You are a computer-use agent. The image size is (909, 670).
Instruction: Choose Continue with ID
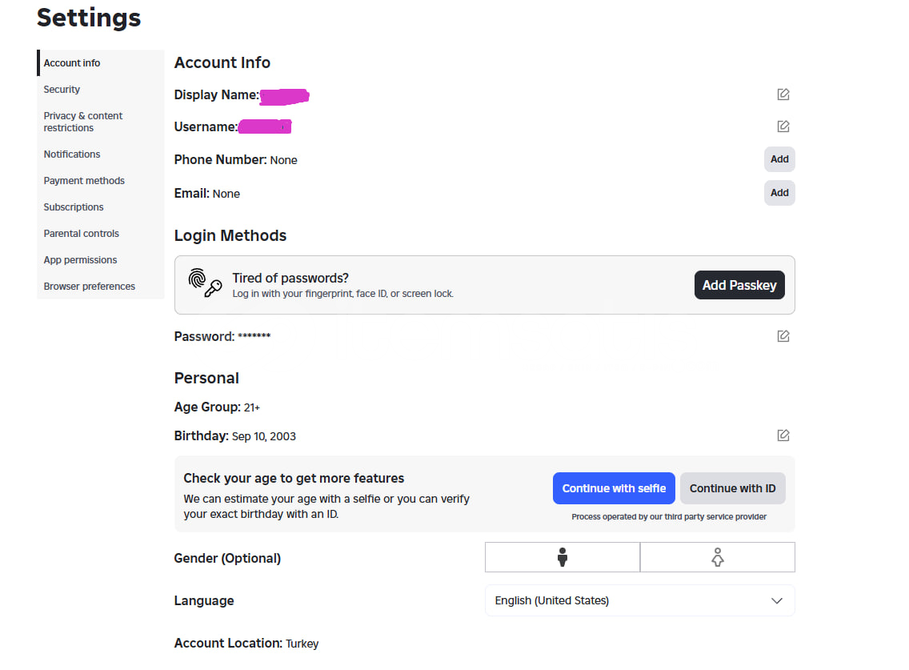[732, 488]
